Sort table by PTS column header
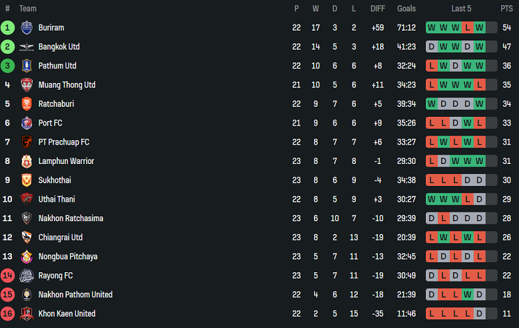This screenshot has height=328, width=519. pos(506,9)
